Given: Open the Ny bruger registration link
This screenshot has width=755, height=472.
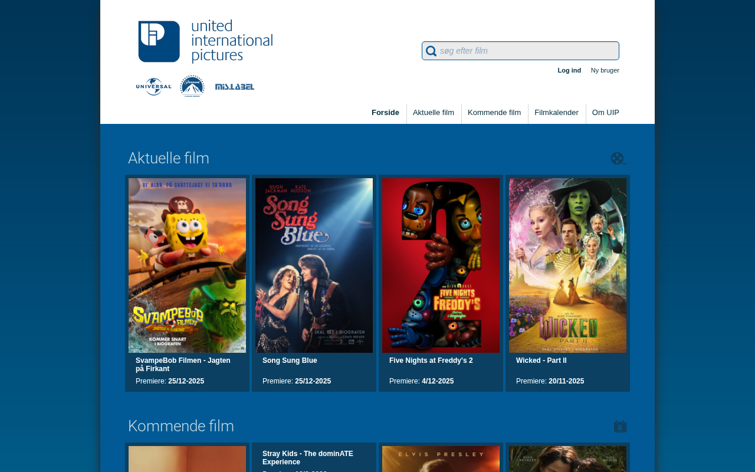Looking at the screenshot, I should click(605, 70).
